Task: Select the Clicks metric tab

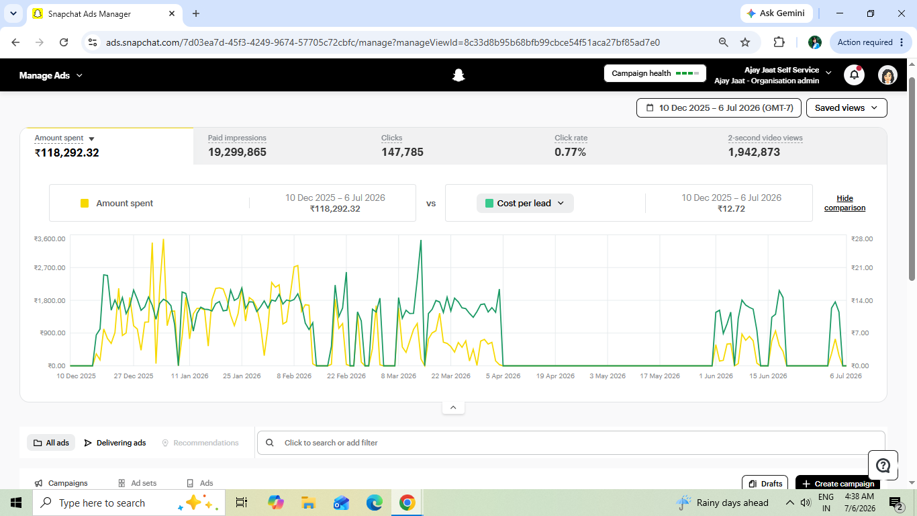Action: point(453,146)
